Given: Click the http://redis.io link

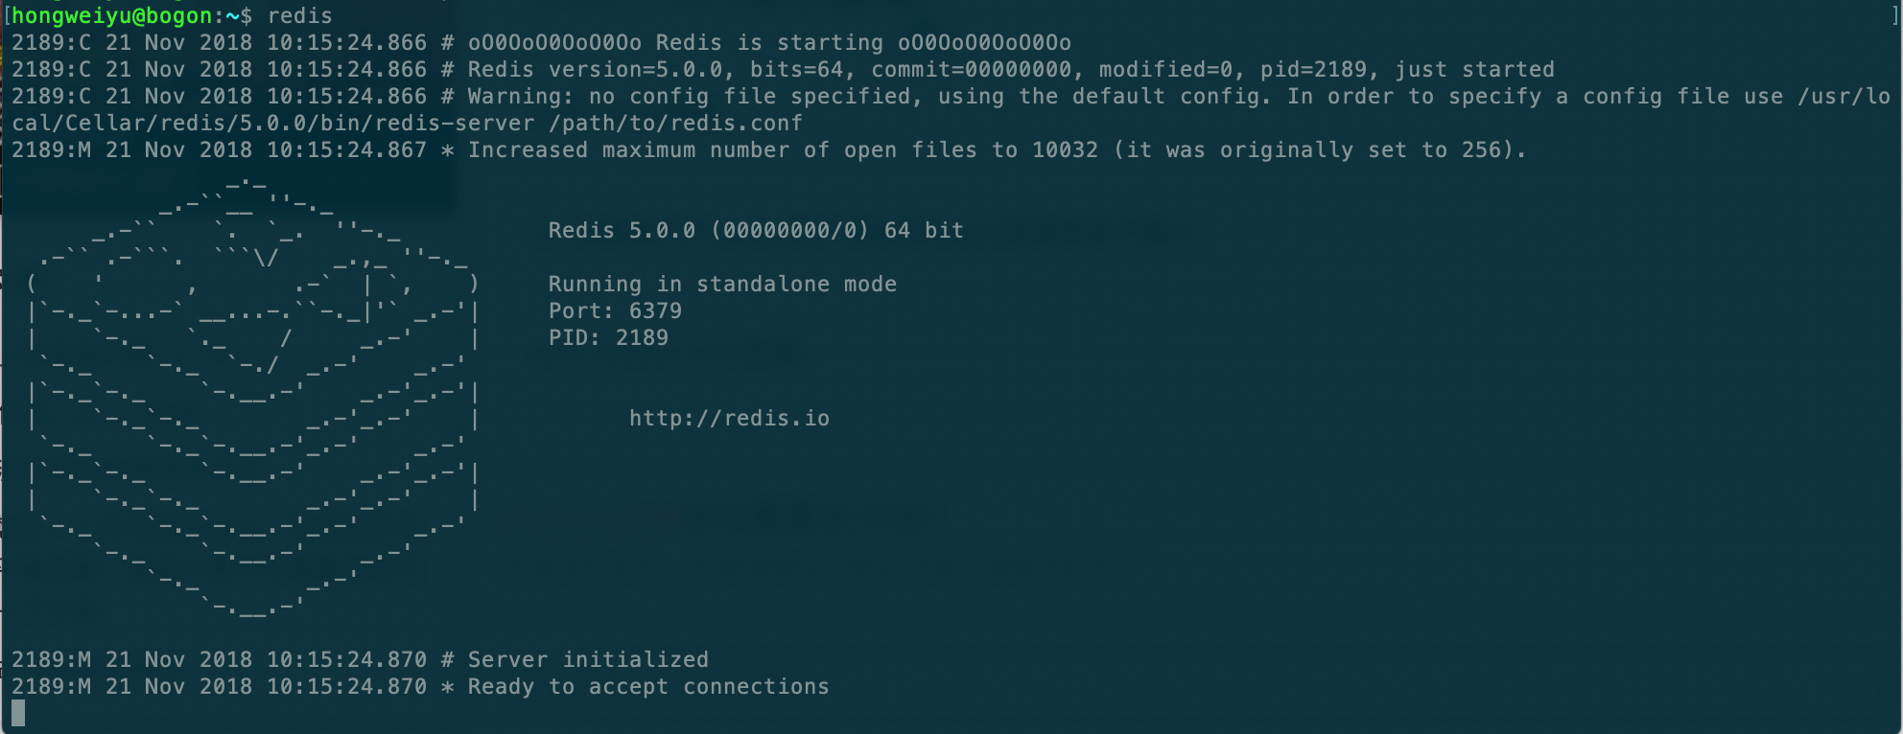Looking at the screenshot, I should [729, 419].
